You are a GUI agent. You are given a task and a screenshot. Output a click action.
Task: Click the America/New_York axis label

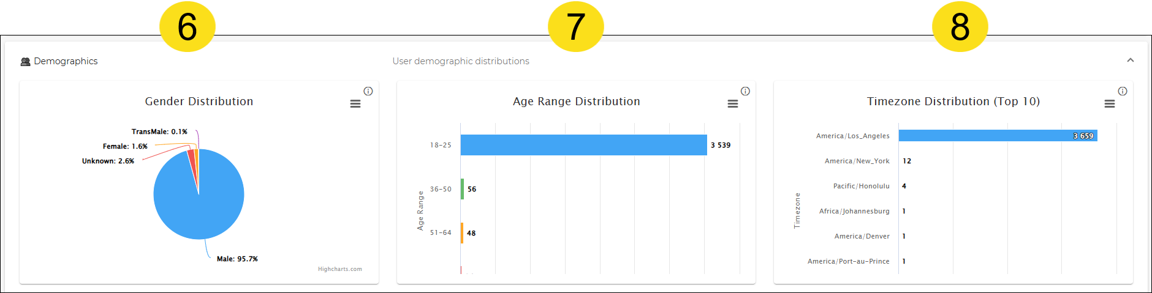click(x=857, y=161)
